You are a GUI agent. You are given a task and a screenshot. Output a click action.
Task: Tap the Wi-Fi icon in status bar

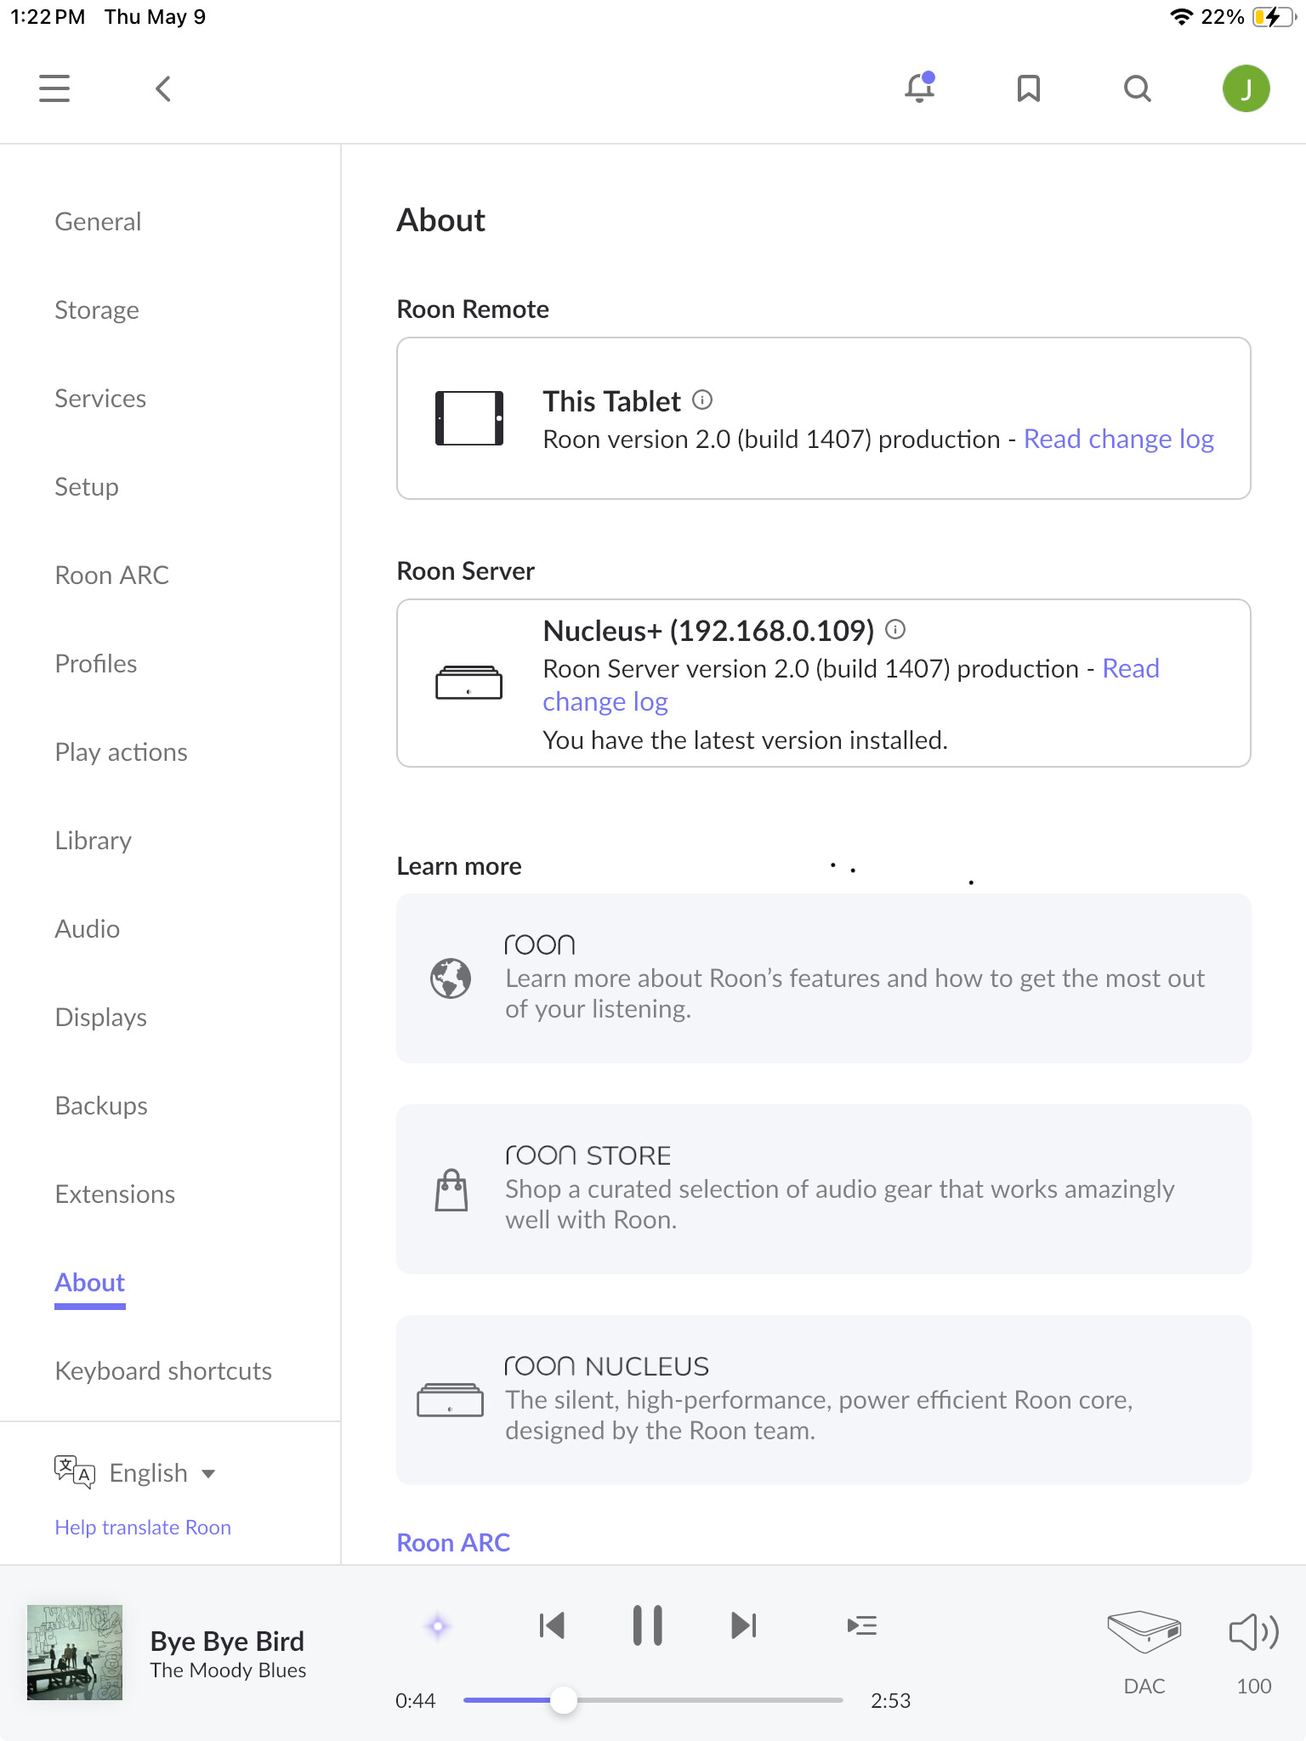(x=1181, y=17)
